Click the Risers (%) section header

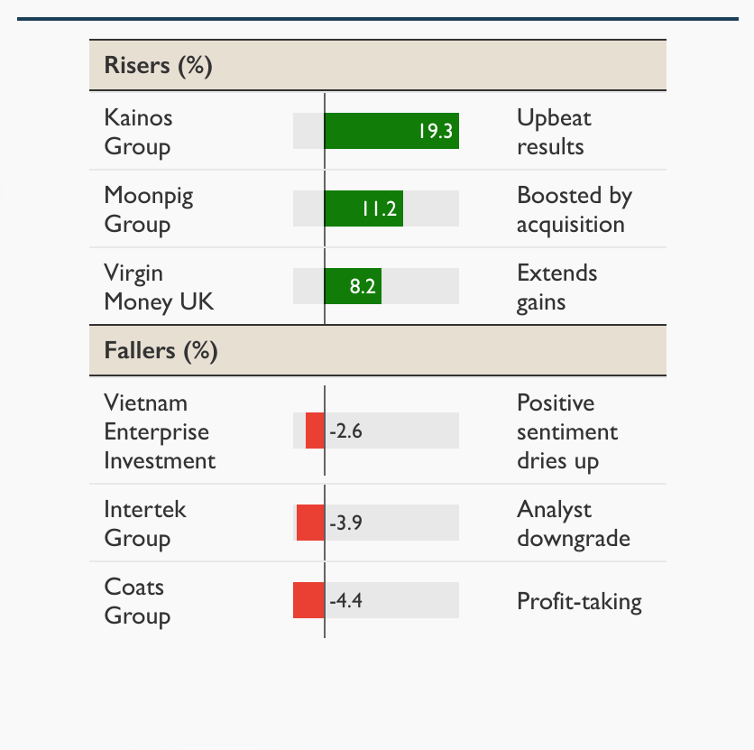[x=159, y=66]
